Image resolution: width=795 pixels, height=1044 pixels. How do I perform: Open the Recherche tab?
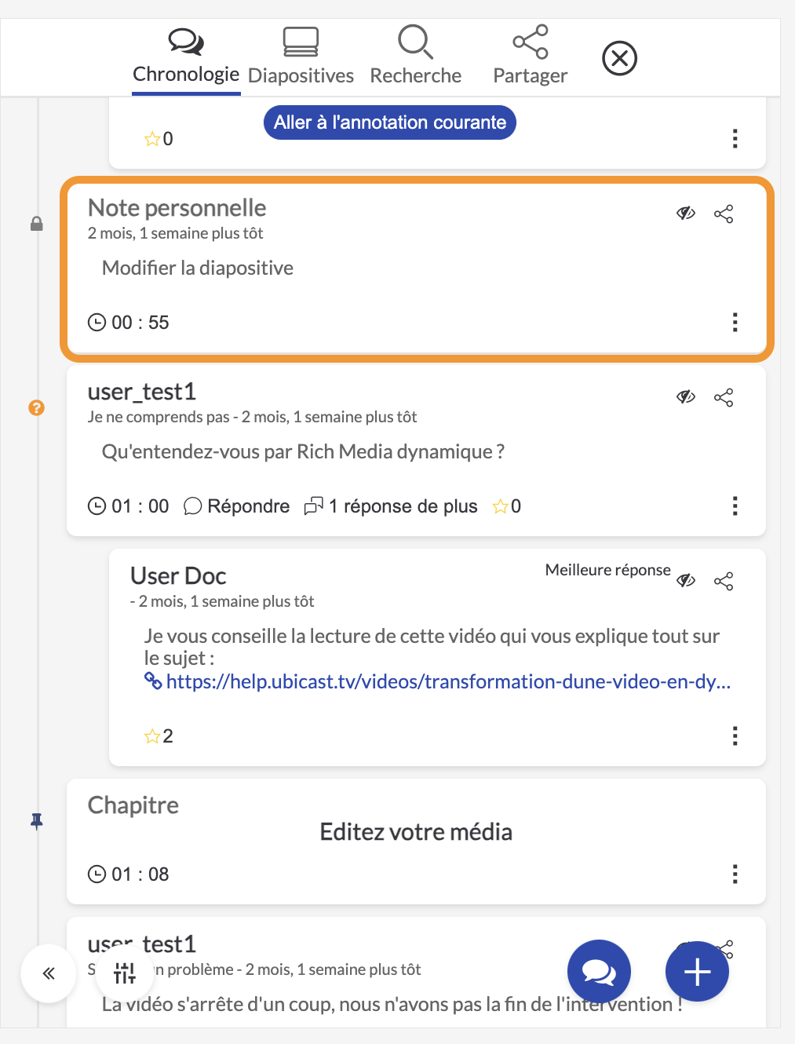pyautogui.click(x=415, y=57)
